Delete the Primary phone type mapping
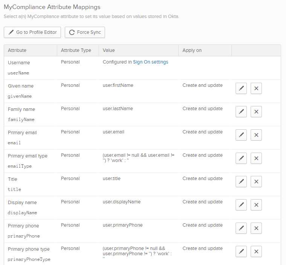The width and height of the screenshot is (286, 265). tap(256, 251)
